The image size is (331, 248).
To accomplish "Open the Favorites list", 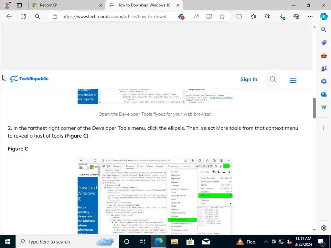I will click(x=253, y=16).
